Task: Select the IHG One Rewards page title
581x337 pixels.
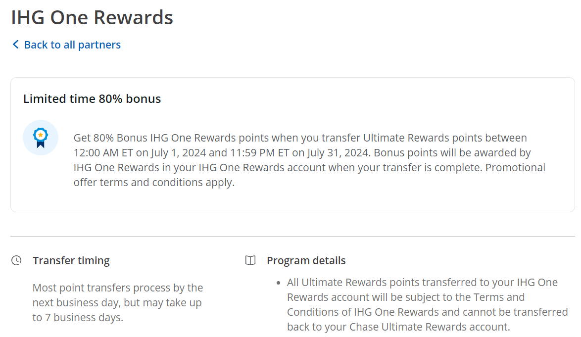Action: tap(92, 17)
